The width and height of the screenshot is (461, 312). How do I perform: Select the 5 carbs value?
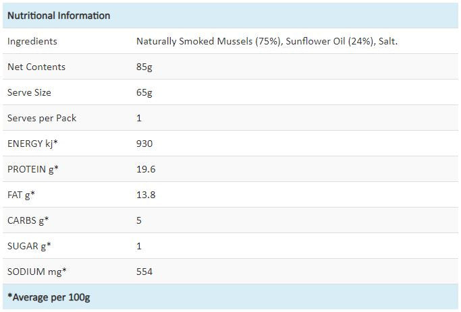point(139,220)
